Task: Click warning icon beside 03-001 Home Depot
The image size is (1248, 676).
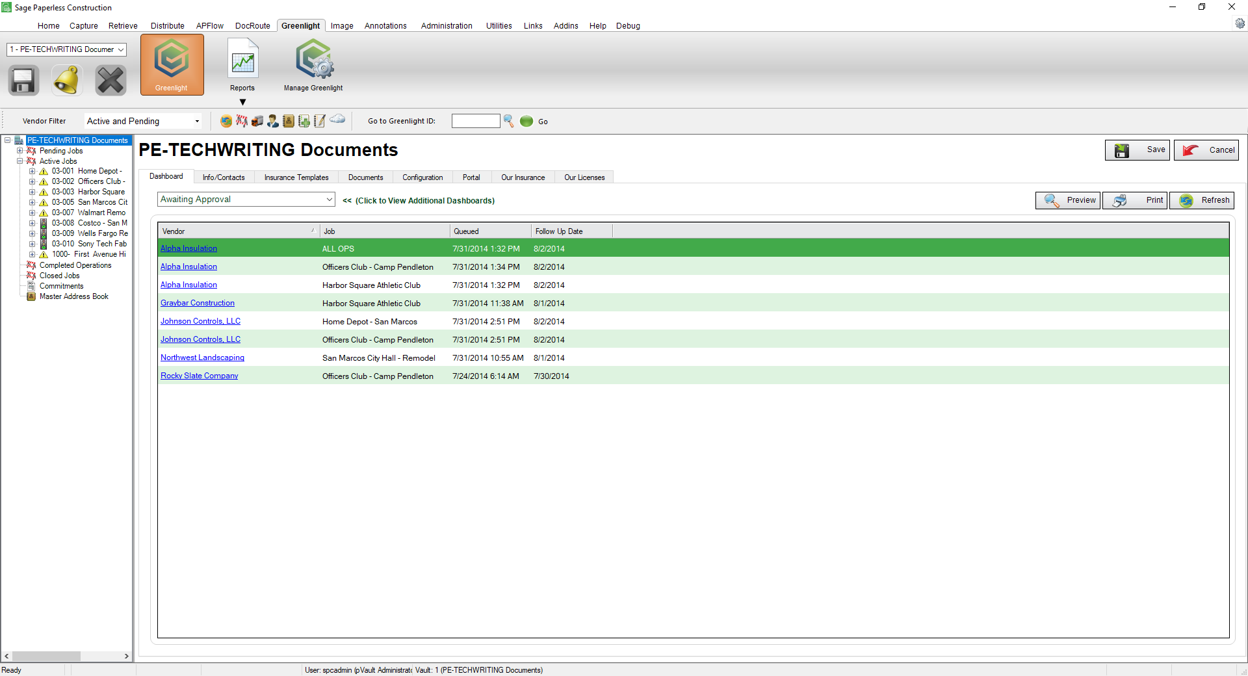Action: pos(44,172)
